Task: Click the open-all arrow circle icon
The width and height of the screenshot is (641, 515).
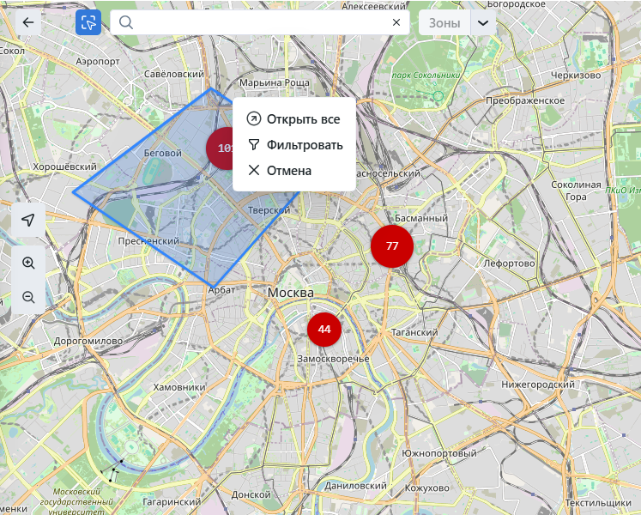Action: pyautogui.click(x=253, y=119)
